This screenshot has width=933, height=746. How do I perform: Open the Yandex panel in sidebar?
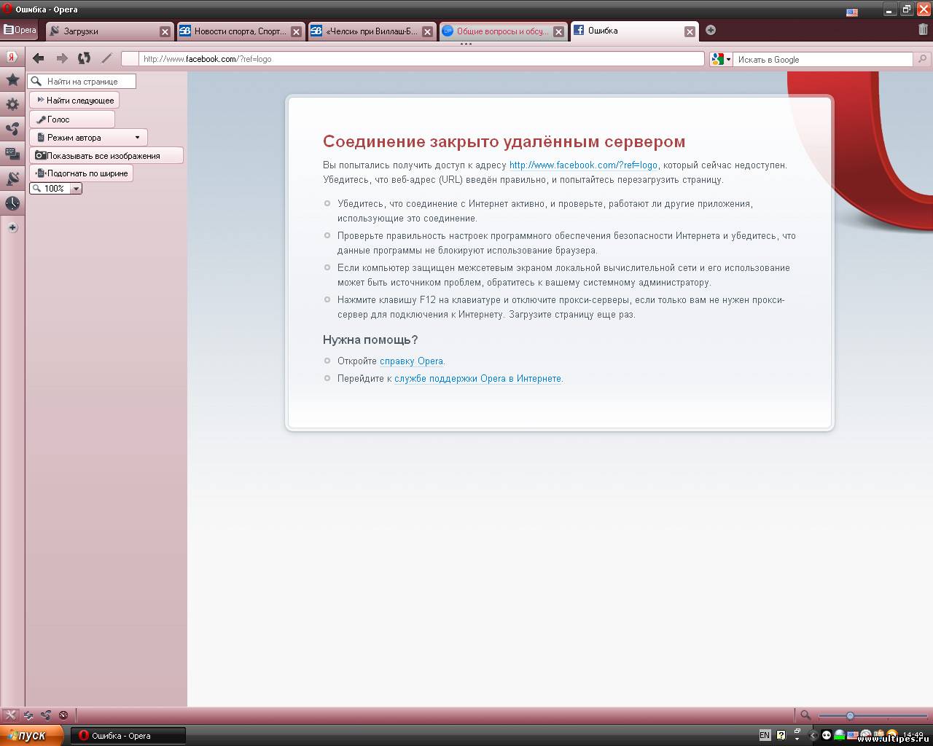click(x=12, y=57)
